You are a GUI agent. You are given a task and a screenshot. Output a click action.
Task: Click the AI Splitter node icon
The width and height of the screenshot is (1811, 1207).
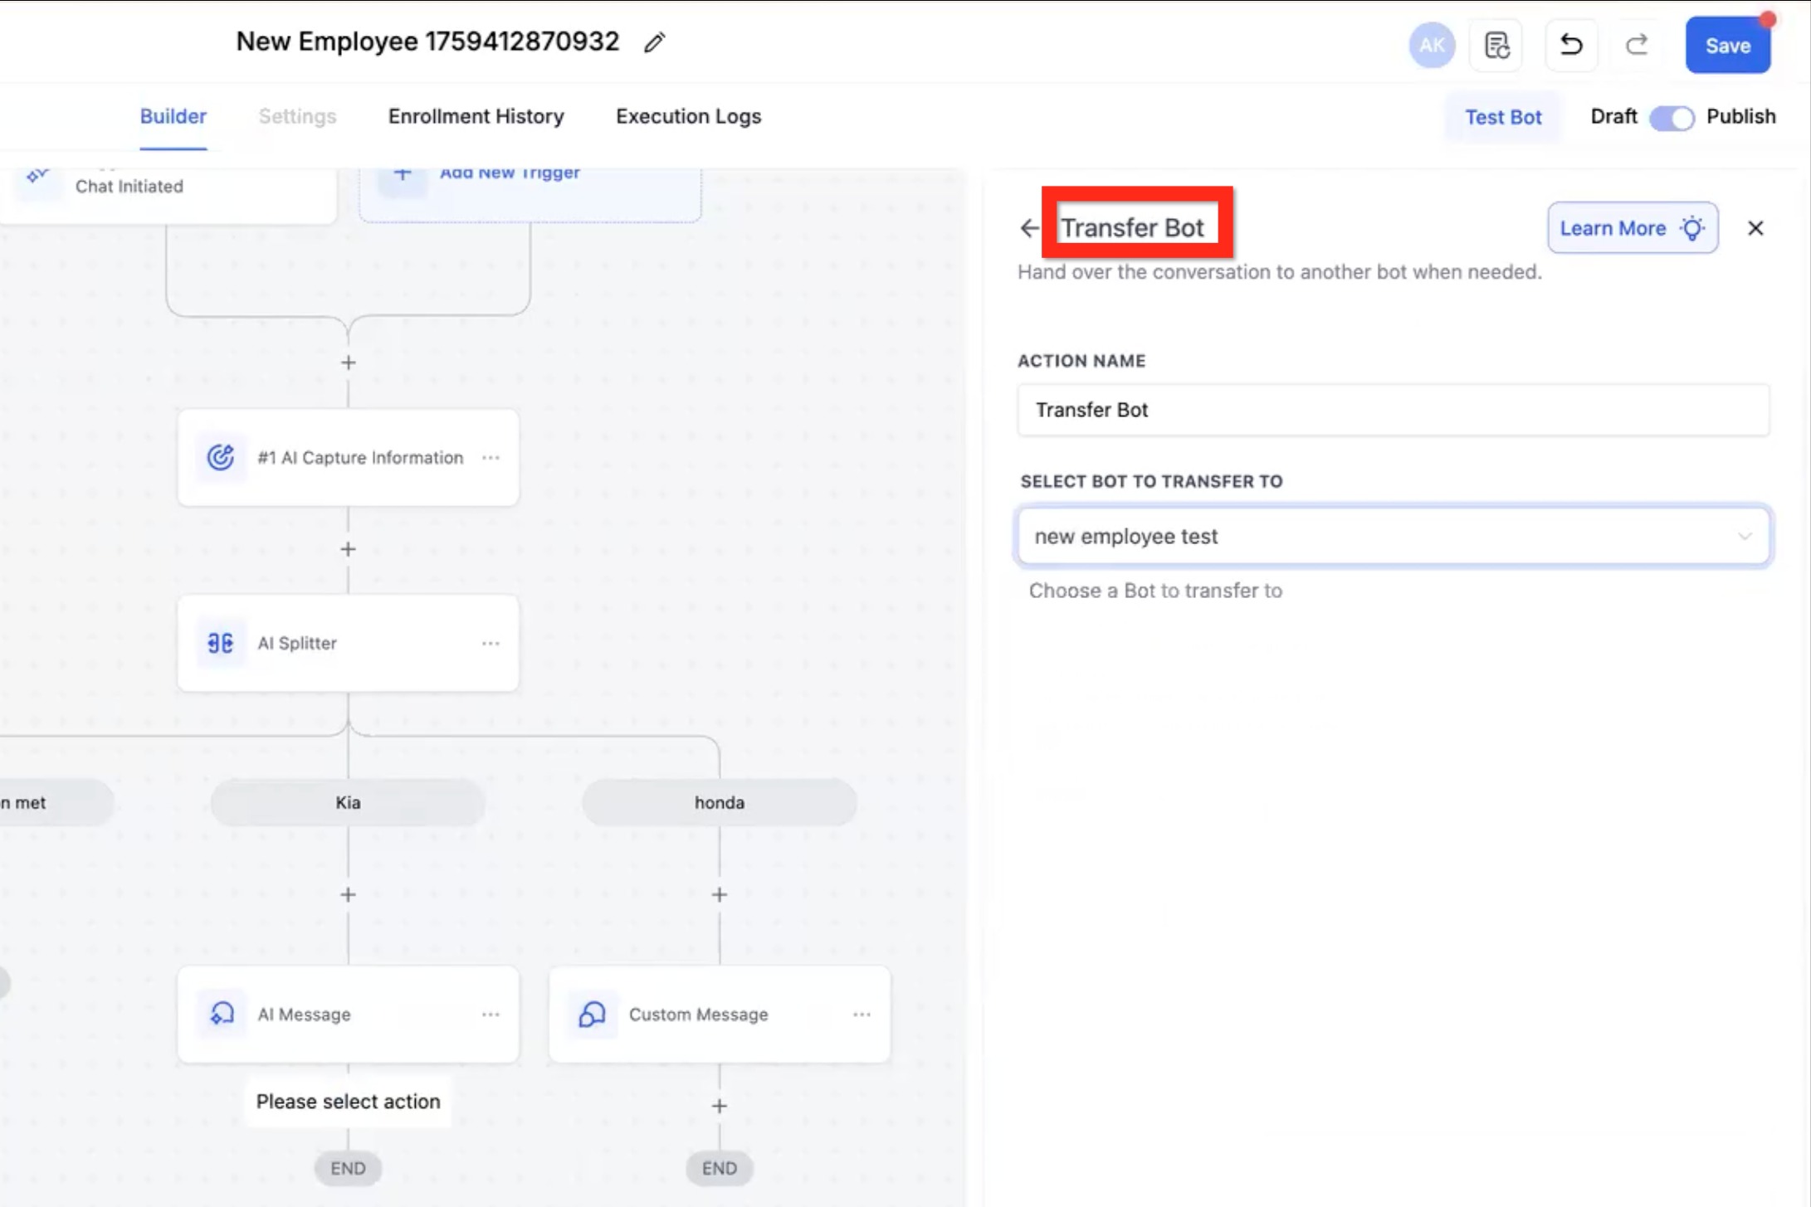pos(220,643)
